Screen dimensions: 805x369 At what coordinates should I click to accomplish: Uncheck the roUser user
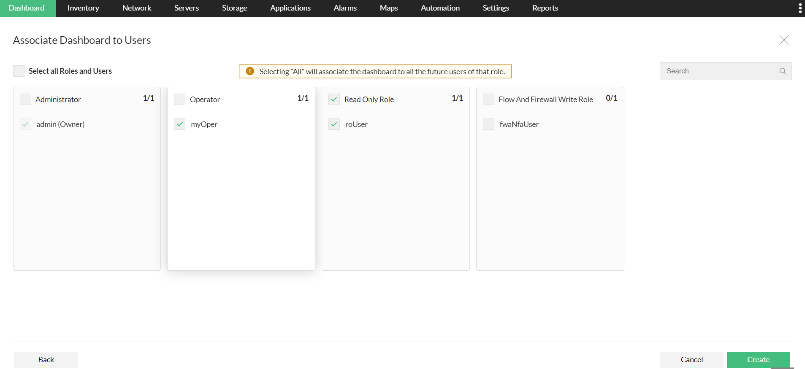(x=334, y=124)
